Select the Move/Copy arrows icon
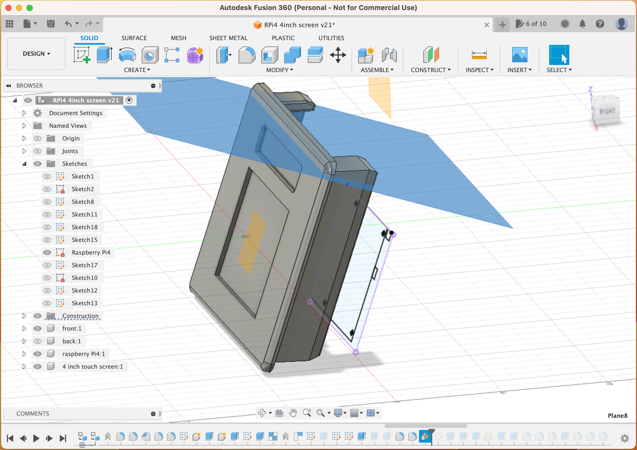The height and width of the screenshot is (450, 637). click(x=338, y=55)
